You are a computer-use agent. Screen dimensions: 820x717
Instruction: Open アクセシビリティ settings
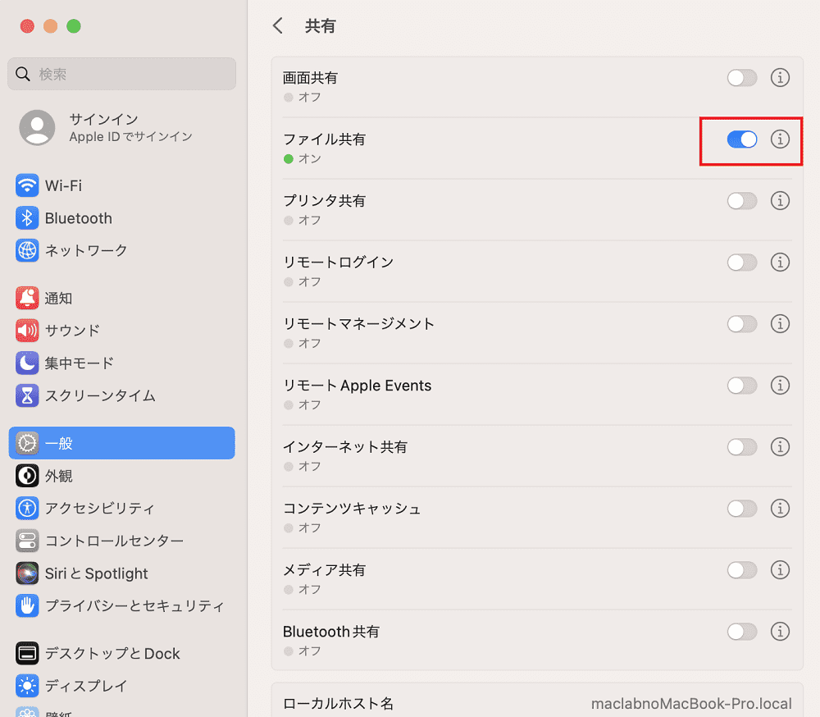(x=121, y=508)
